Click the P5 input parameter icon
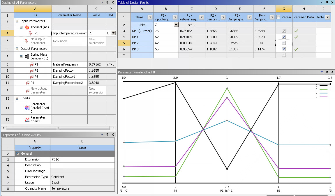The image size is (335, 196). tap(30, 33)
